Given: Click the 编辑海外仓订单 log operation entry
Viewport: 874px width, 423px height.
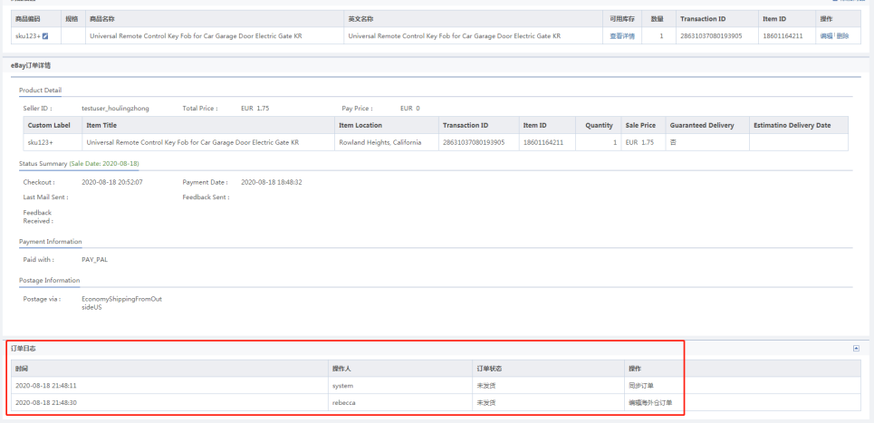Looking at the screenshot, I should point(651,402).
